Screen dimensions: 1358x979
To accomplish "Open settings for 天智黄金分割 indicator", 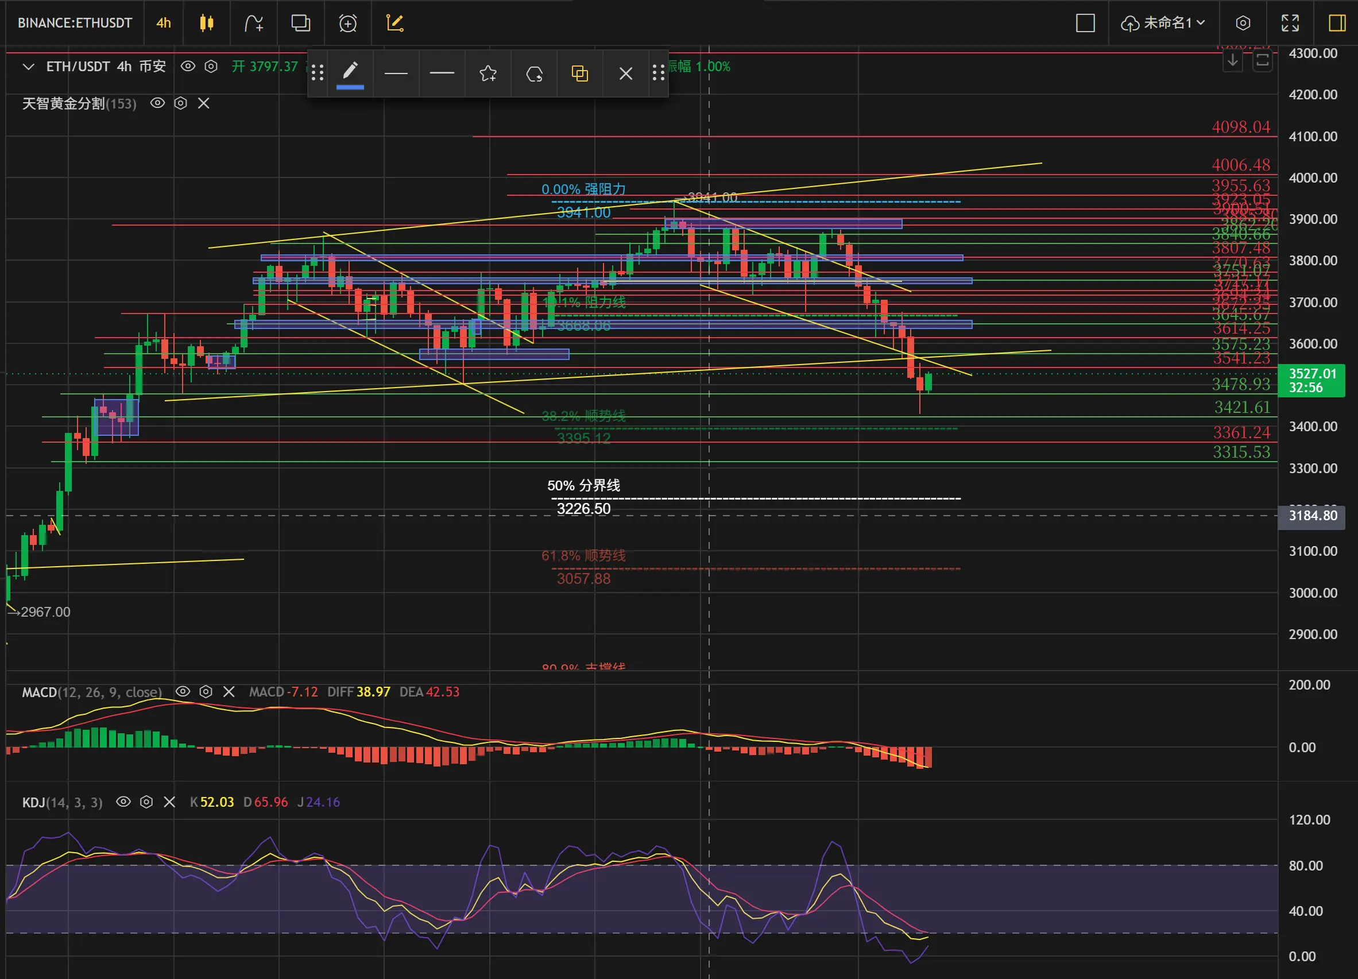I will [x=180, y=103].
